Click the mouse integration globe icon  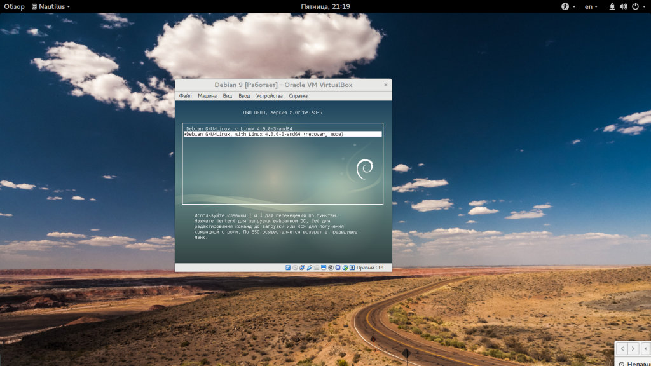pyautogui.click(x=345, y=268)
